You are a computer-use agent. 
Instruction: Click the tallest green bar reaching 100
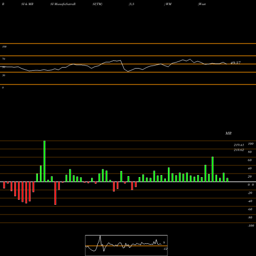tap(45, 161)
